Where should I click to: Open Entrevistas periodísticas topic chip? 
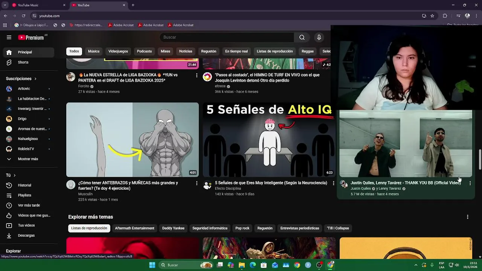tap(300, 228)
